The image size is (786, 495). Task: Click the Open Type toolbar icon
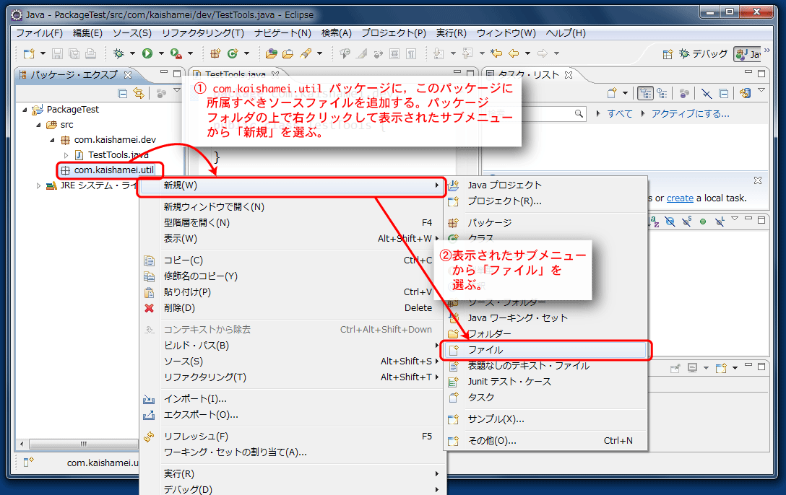271,53
